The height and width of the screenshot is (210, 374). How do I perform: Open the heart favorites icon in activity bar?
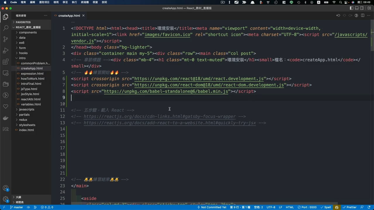click(6, 106)
